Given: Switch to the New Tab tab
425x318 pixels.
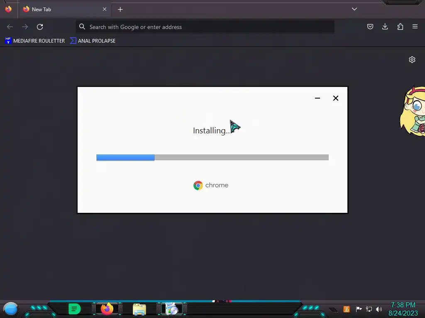Looking at the screenshot, I should (x=64, y=9).
